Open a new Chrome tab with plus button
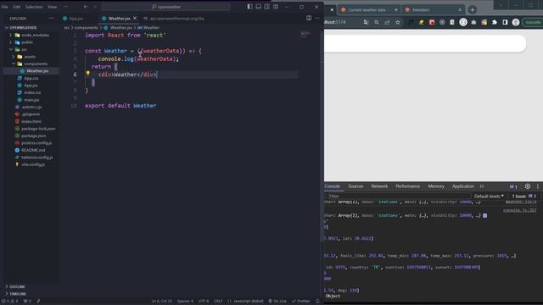 pyautogui.click(x=473, y=9)
